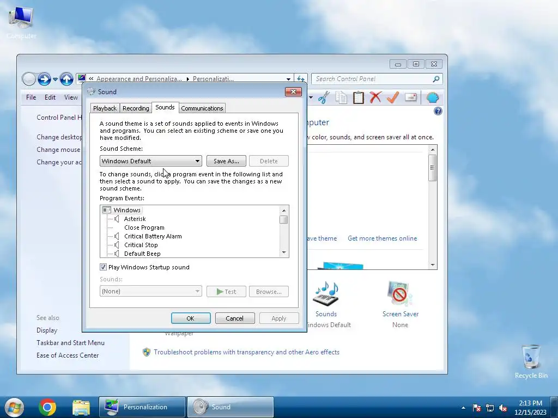The height and width of the screenshot is (418, 558).
Task: Open the File menu
Action: click(x=31, y=97)
